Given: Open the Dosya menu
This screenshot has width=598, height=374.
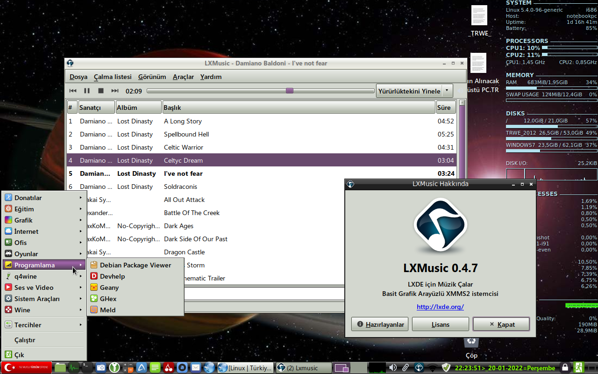Looking at the screenshot, I should pyautogui.click(x=78, y=77).
